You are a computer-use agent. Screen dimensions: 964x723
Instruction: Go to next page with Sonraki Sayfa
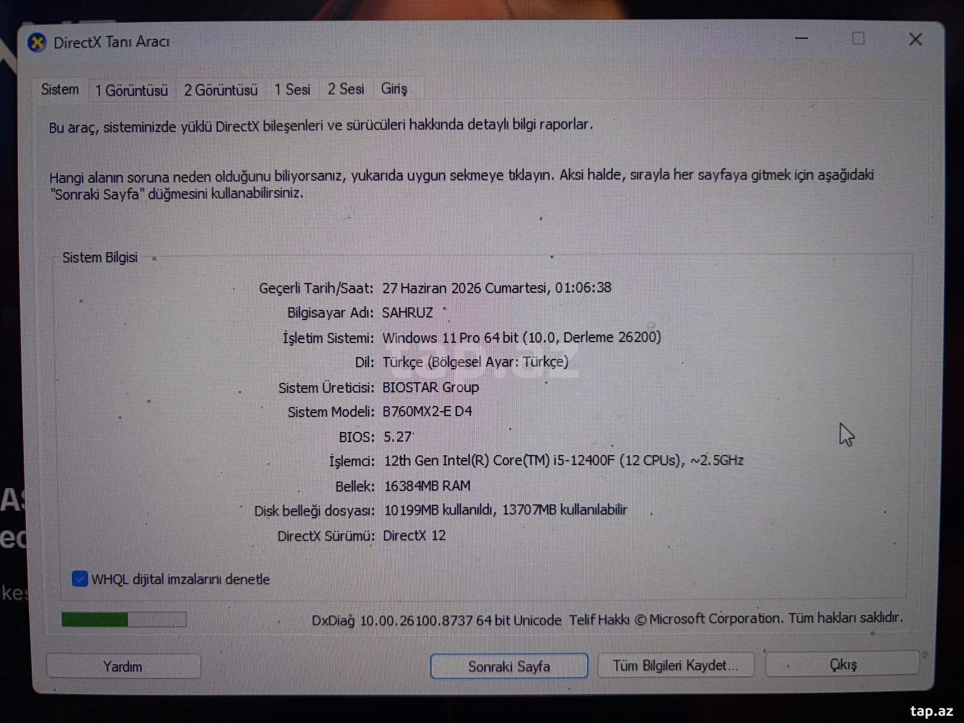point(509,666)
